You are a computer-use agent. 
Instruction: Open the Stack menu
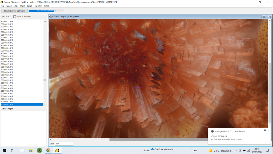[9, 6]
